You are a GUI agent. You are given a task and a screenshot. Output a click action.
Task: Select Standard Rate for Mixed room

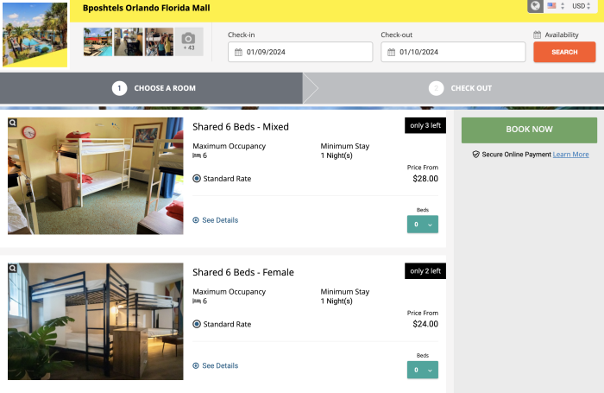[x=197, y=179]
